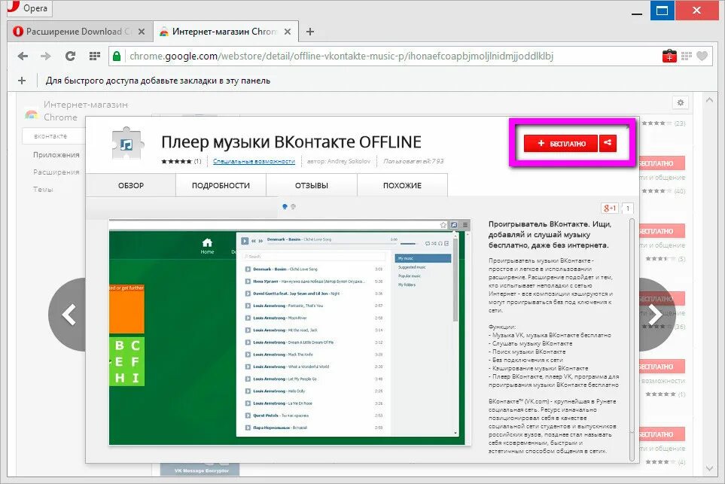The width and height of the screenshot is (725, 484).
Task: Click the VK Message Encryptor thumbnail
Action: coord(200,469)
